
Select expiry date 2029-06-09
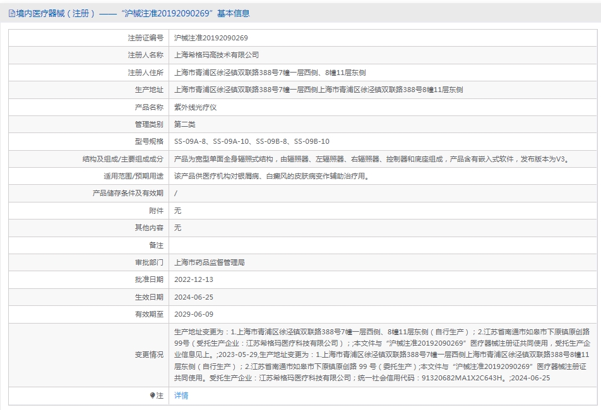[x=194, y=314]
